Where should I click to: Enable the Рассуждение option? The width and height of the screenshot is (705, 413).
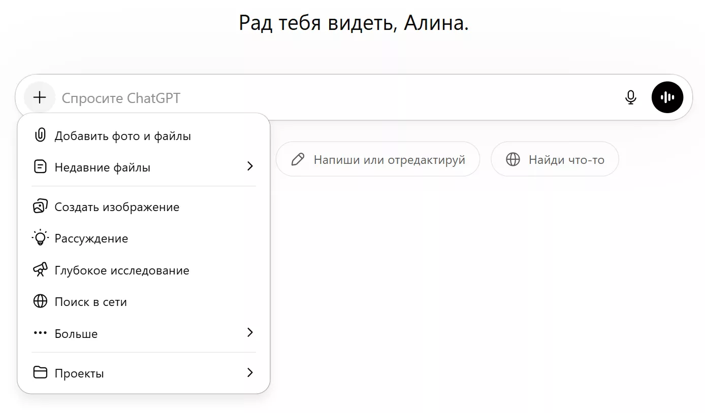pos(144,238)
